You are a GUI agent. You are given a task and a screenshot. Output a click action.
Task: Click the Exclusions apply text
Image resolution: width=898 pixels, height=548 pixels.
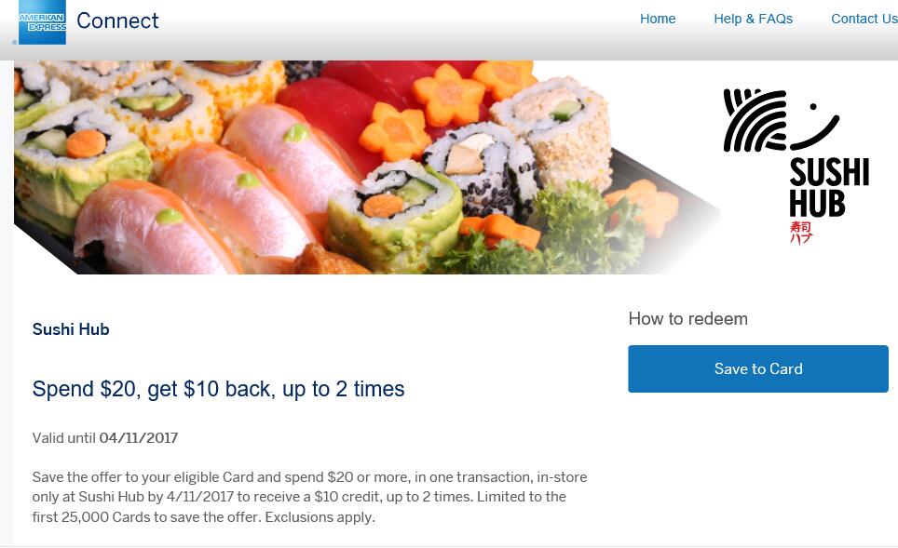(x=320, y=517)
